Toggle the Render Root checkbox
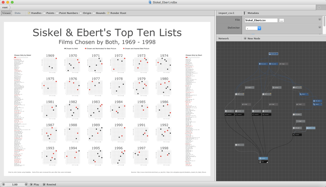The height and width of the screenshot is (187, 326). point(108,13)
